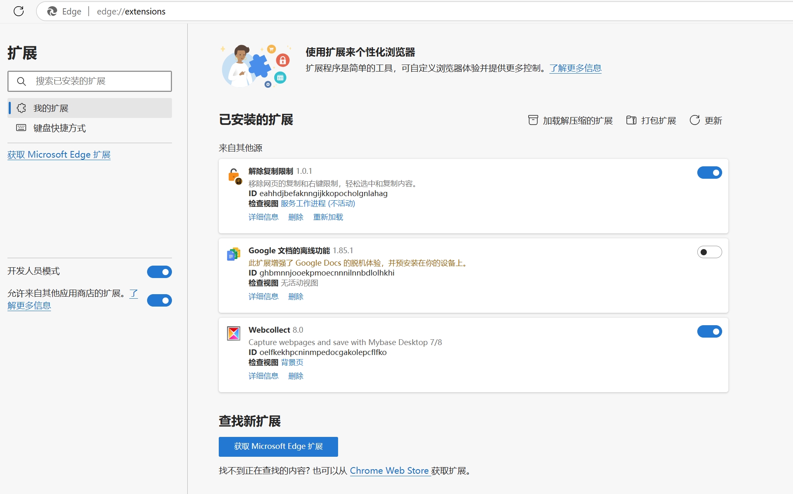Viewport: 793px width, 494px height.
Task: Click the search magnifier icon
Action: point(22,81)
